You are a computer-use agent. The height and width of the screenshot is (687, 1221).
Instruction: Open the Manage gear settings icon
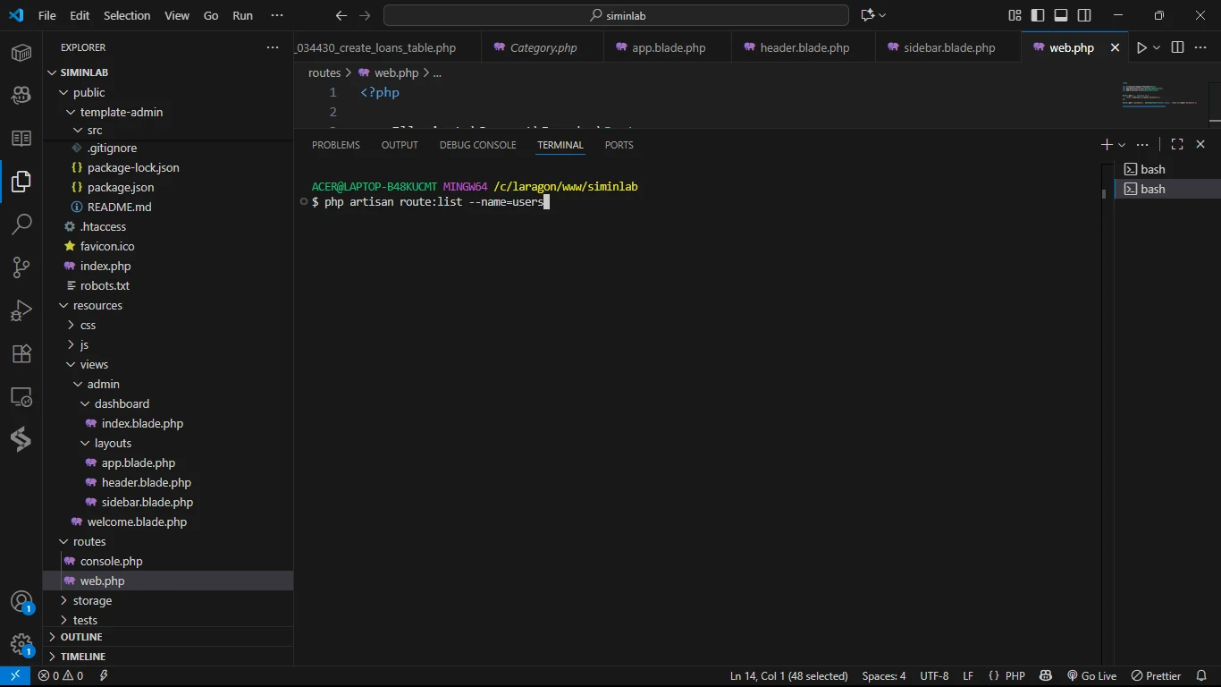click(21, 644)
